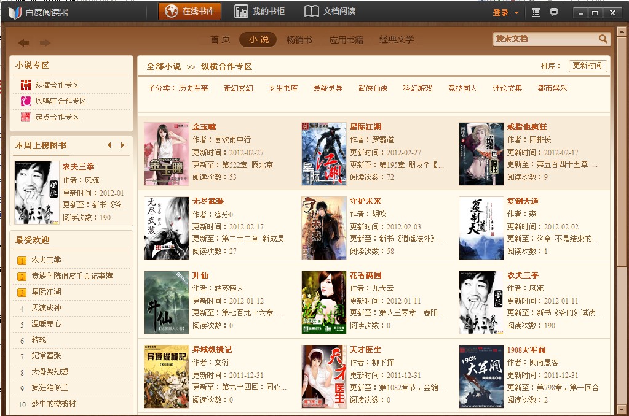The image size is (629, 416).
Task: Open the 经典文学 classic literature section
Action: pos(397,40)
